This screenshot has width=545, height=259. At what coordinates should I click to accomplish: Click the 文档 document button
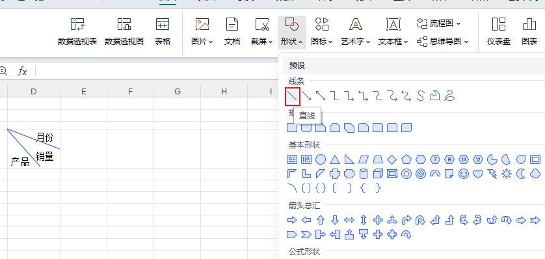[232, 32]
